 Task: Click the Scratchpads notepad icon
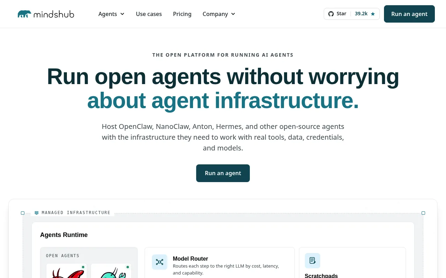tap(313, 261)
